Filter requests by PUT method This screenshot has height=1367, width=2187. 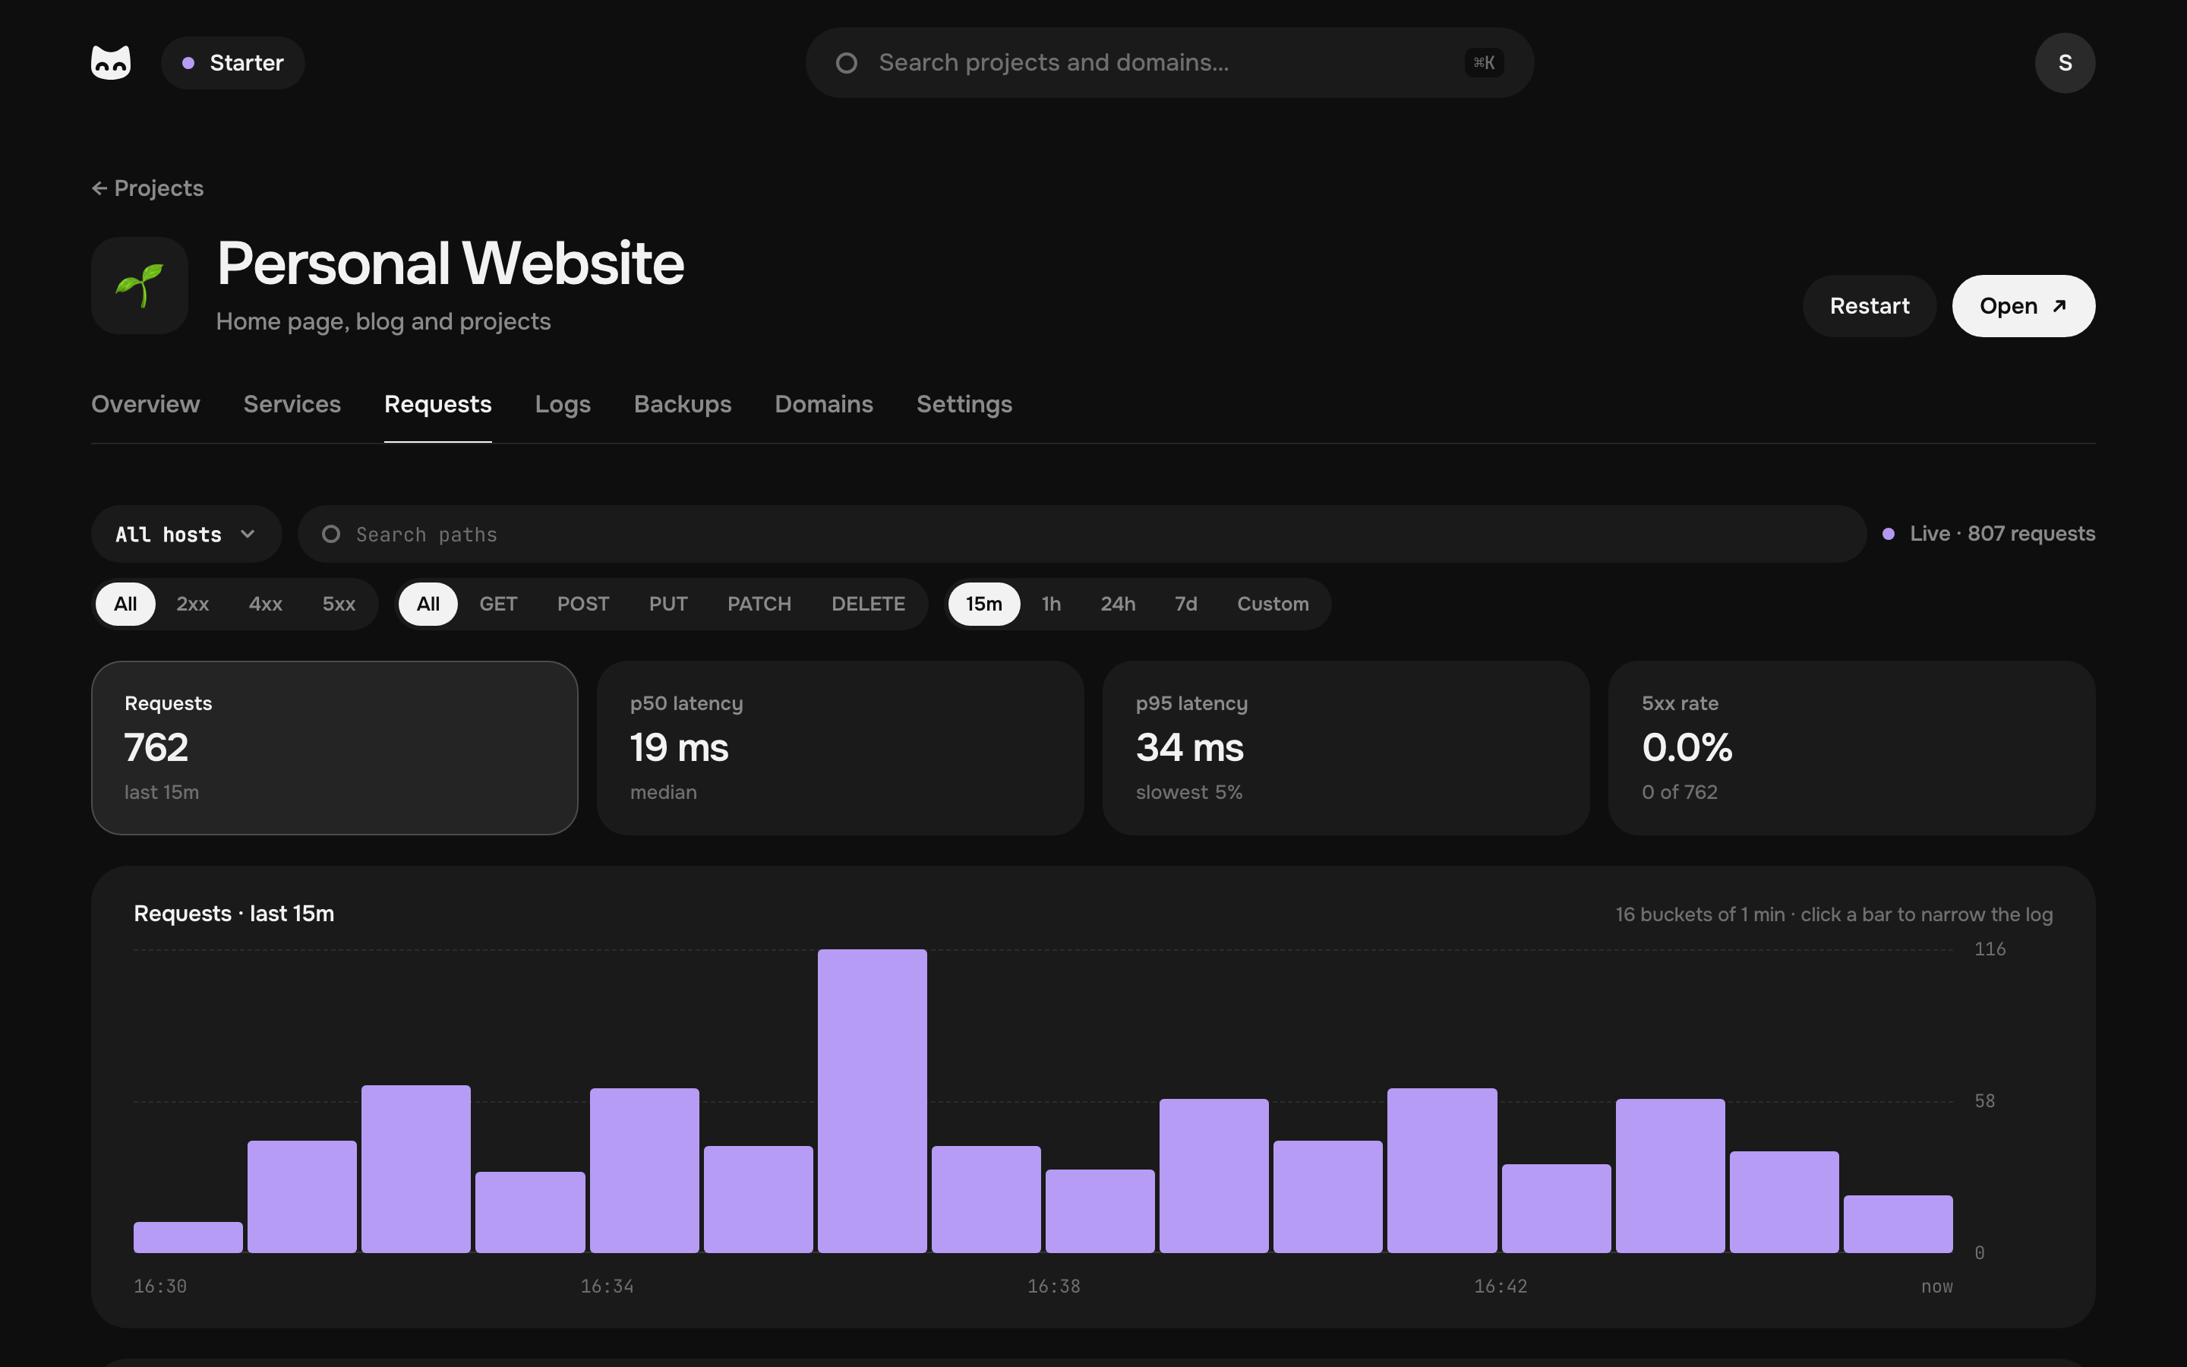[x=667, y=604]
